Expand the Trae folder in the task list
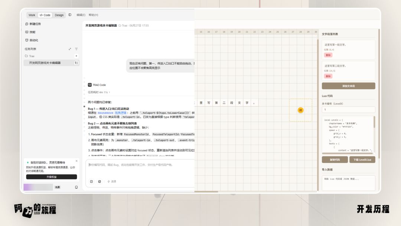The height and width of the screenshot is (226, 401). tap(29, 56)
